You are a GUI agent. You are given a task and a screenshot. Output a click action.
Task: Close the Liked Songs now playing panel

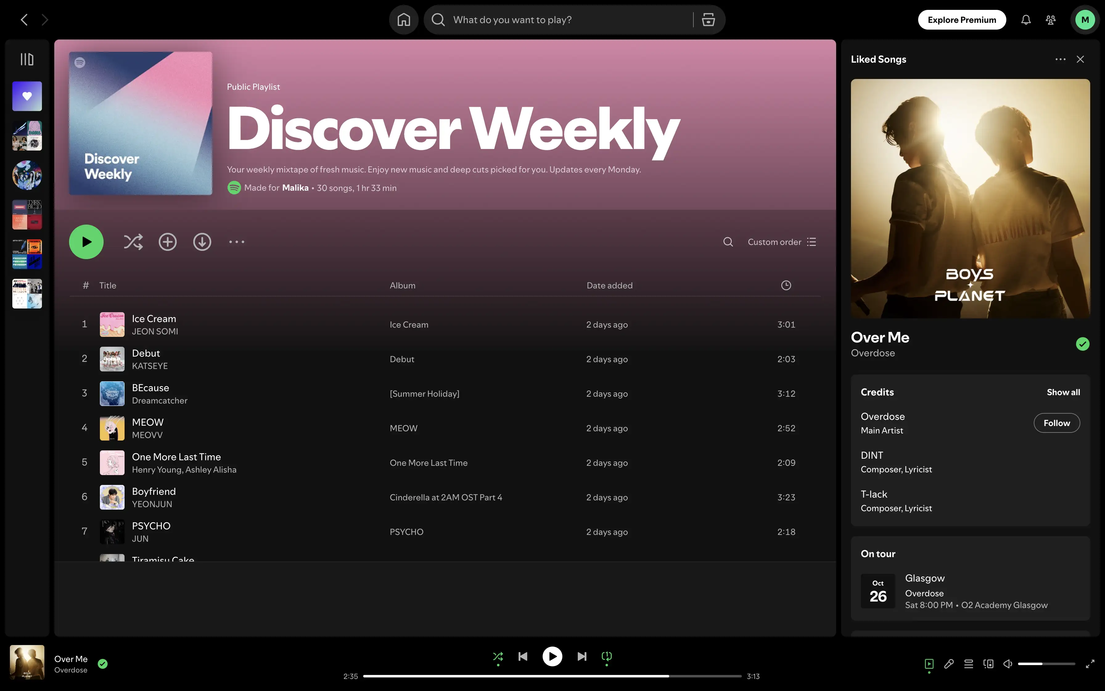click(x=1080, y=60)
